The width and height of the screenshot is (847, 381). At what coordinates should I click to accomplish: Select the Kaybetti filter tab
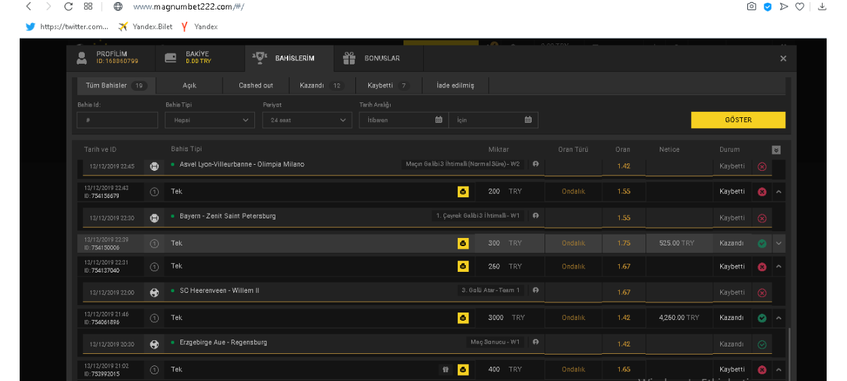388,85
